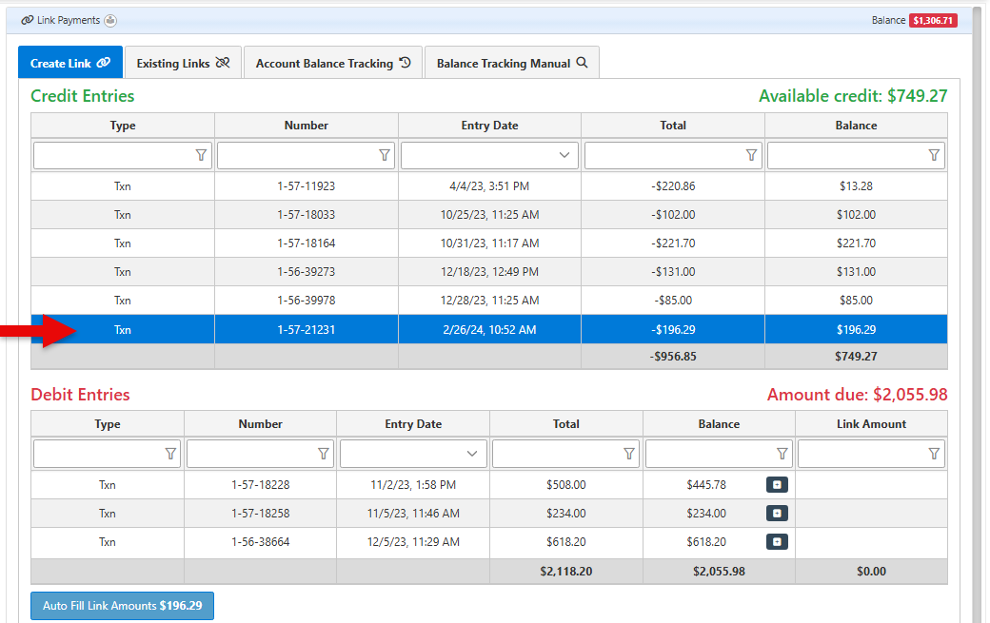
Task: Click filter icon in Debit Number column
Action: (324, 454)
